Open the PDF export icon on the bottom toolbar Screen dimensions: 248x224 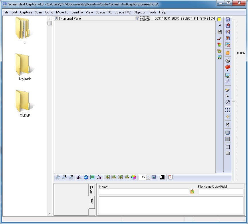[x=170, y=177]
